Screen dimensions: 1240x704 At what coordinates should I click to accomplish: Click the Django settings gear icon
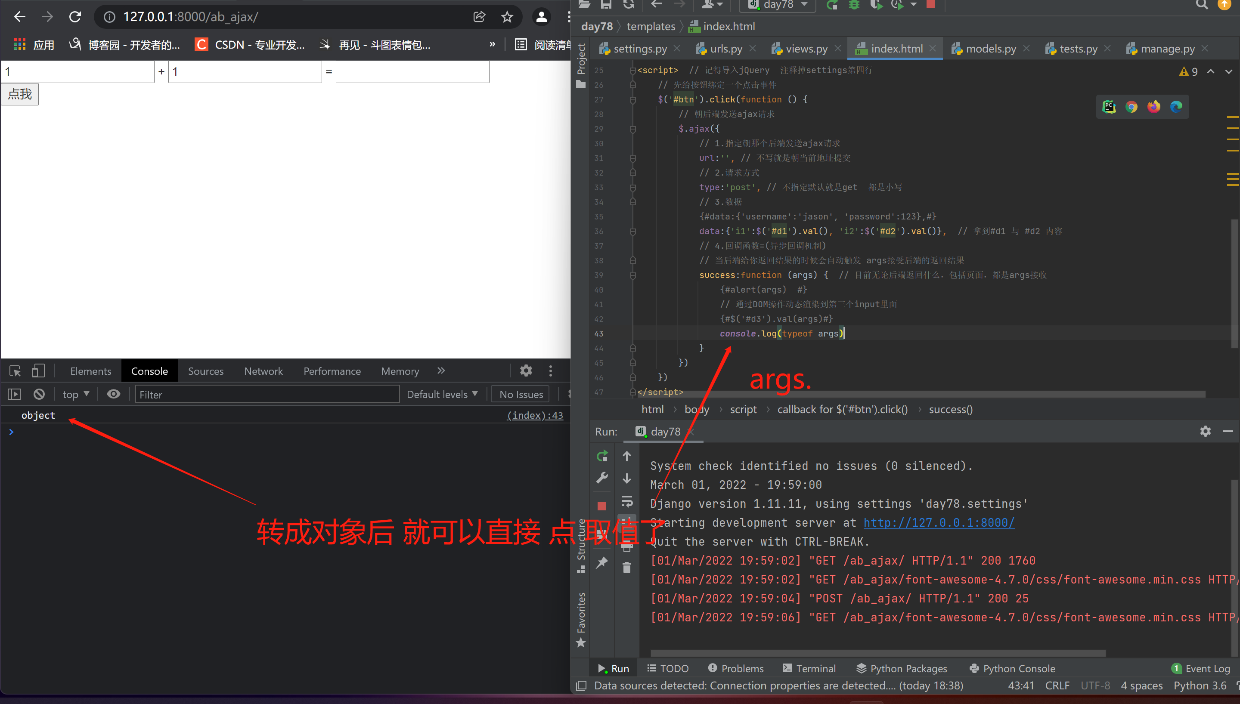[1206, 431]
